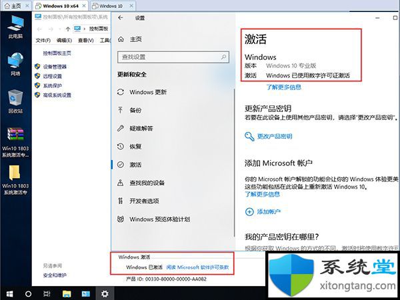400x300 pixels.
Task: Open 查看(V) menu in Control Panel
Action: pos(86,40)
